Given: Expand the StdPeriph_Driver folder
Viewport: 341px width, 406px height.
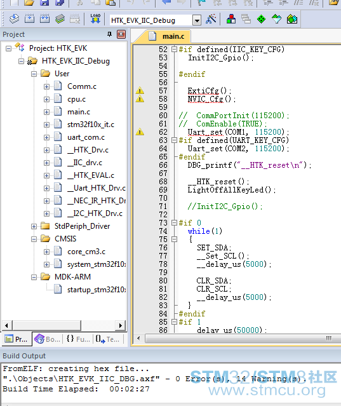Looking at the screenshot, I should click(x=34, y=226).
